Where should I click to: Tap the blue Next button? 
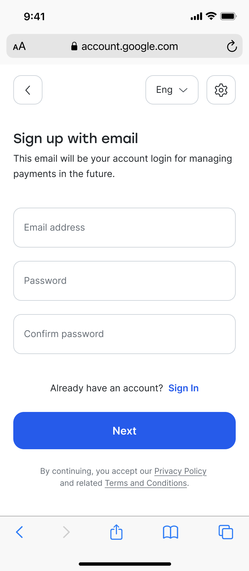[124, 431]
